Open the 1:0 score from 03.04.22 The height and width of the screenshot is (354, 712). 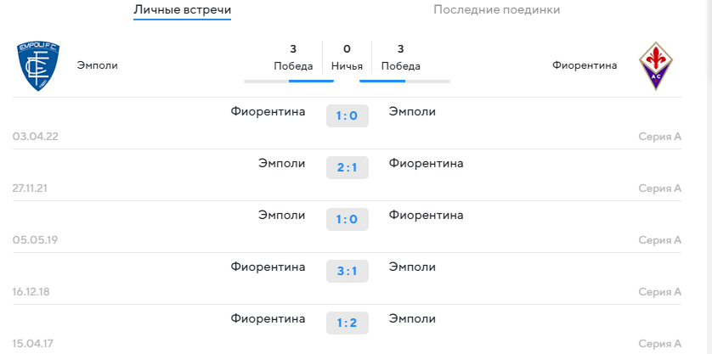[348, 116]
